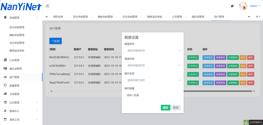
Task: Toggle the sidebar hamburger menu icon
Action: (x=48, y=6)
